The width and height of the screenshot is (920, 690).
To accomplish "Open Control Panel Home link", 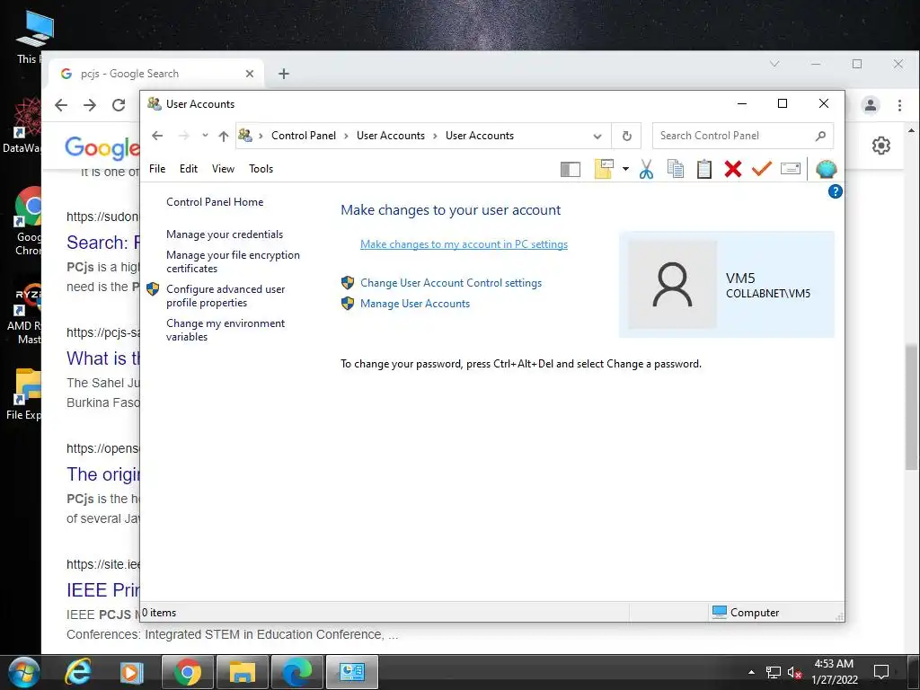I will click(x=215, y=202).
